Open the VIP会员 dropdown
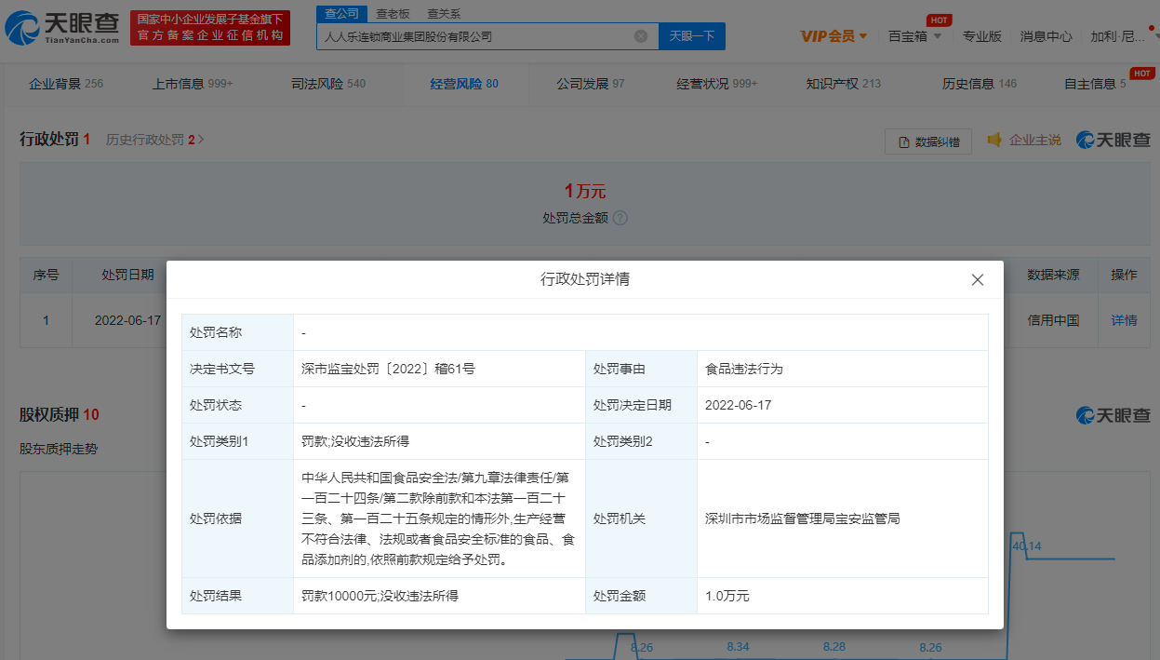Viewport: 1160px width, 660px height. [x=833, y=36]
